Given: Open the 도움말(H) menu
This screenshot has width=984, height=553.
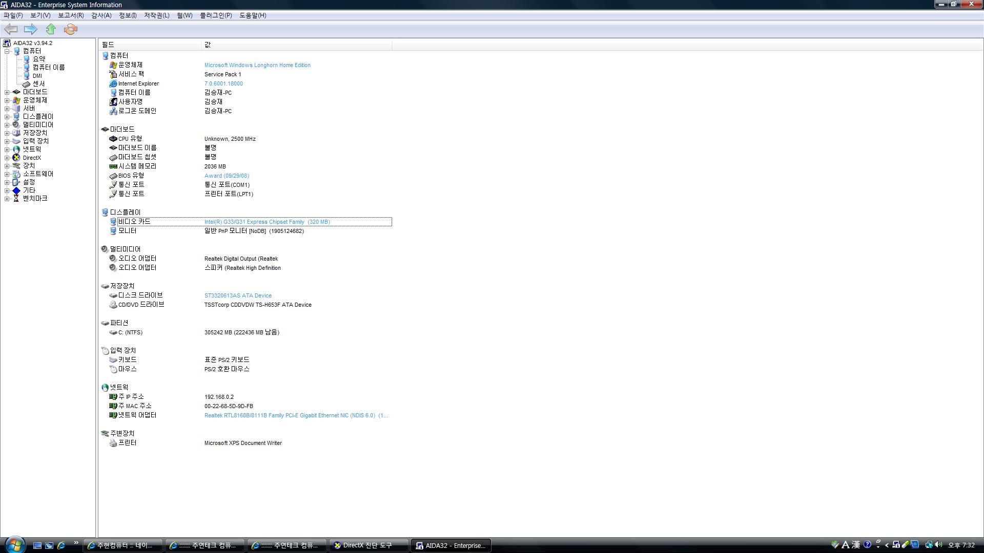Looking at the screenshot, I should click(253, 15).
